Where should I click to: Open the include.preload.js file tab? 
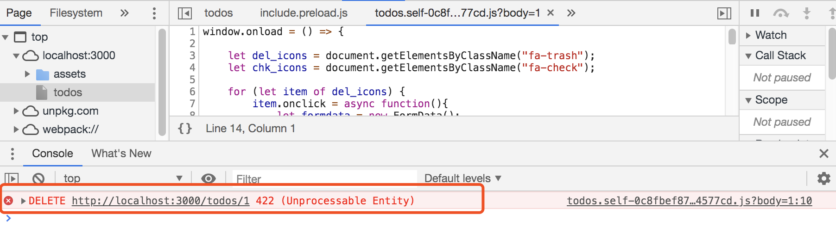(x=304, y=13)
